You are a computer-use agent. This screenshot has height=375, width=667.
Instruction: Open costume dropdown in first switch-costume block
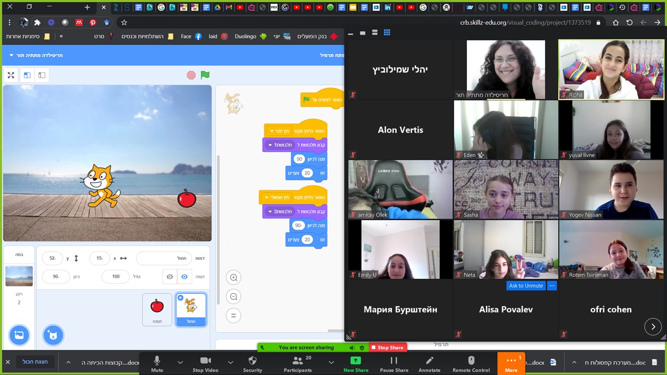[x=281, y=145]
